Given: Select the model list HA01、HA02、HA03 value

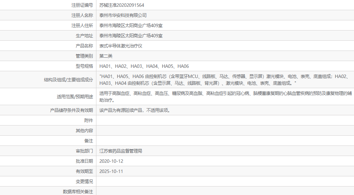Looking at the screenshot, I should tap(144, 66).
